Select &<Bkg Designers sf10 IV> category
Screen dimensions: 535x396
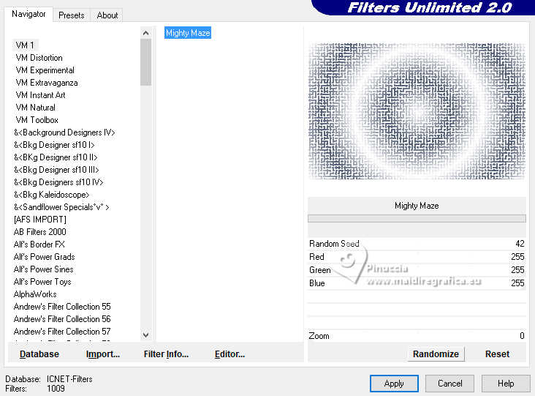[58, 182]
